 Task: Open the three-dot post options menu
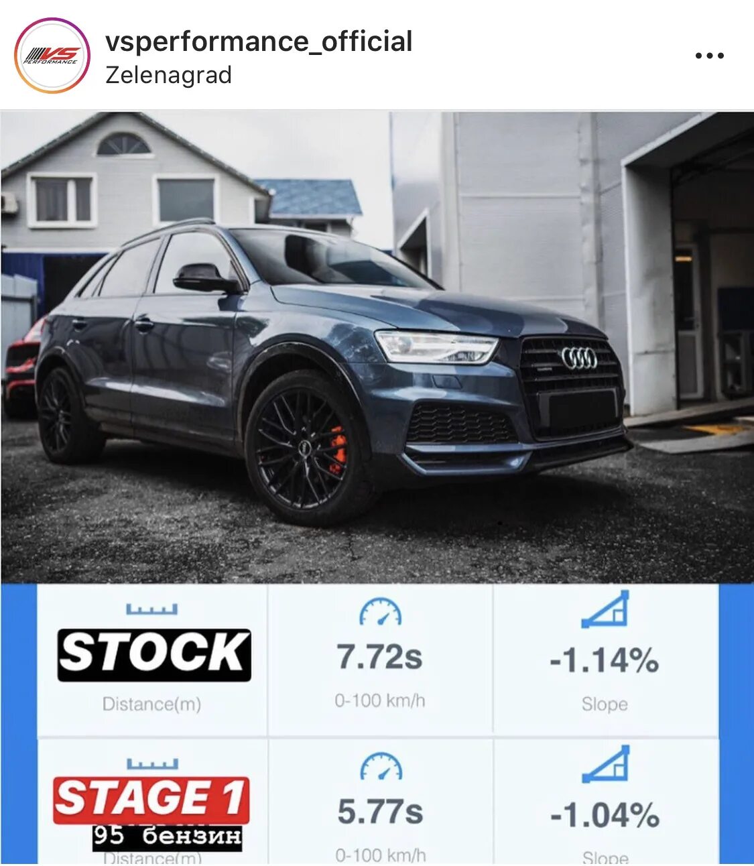(x=709, y=56)
